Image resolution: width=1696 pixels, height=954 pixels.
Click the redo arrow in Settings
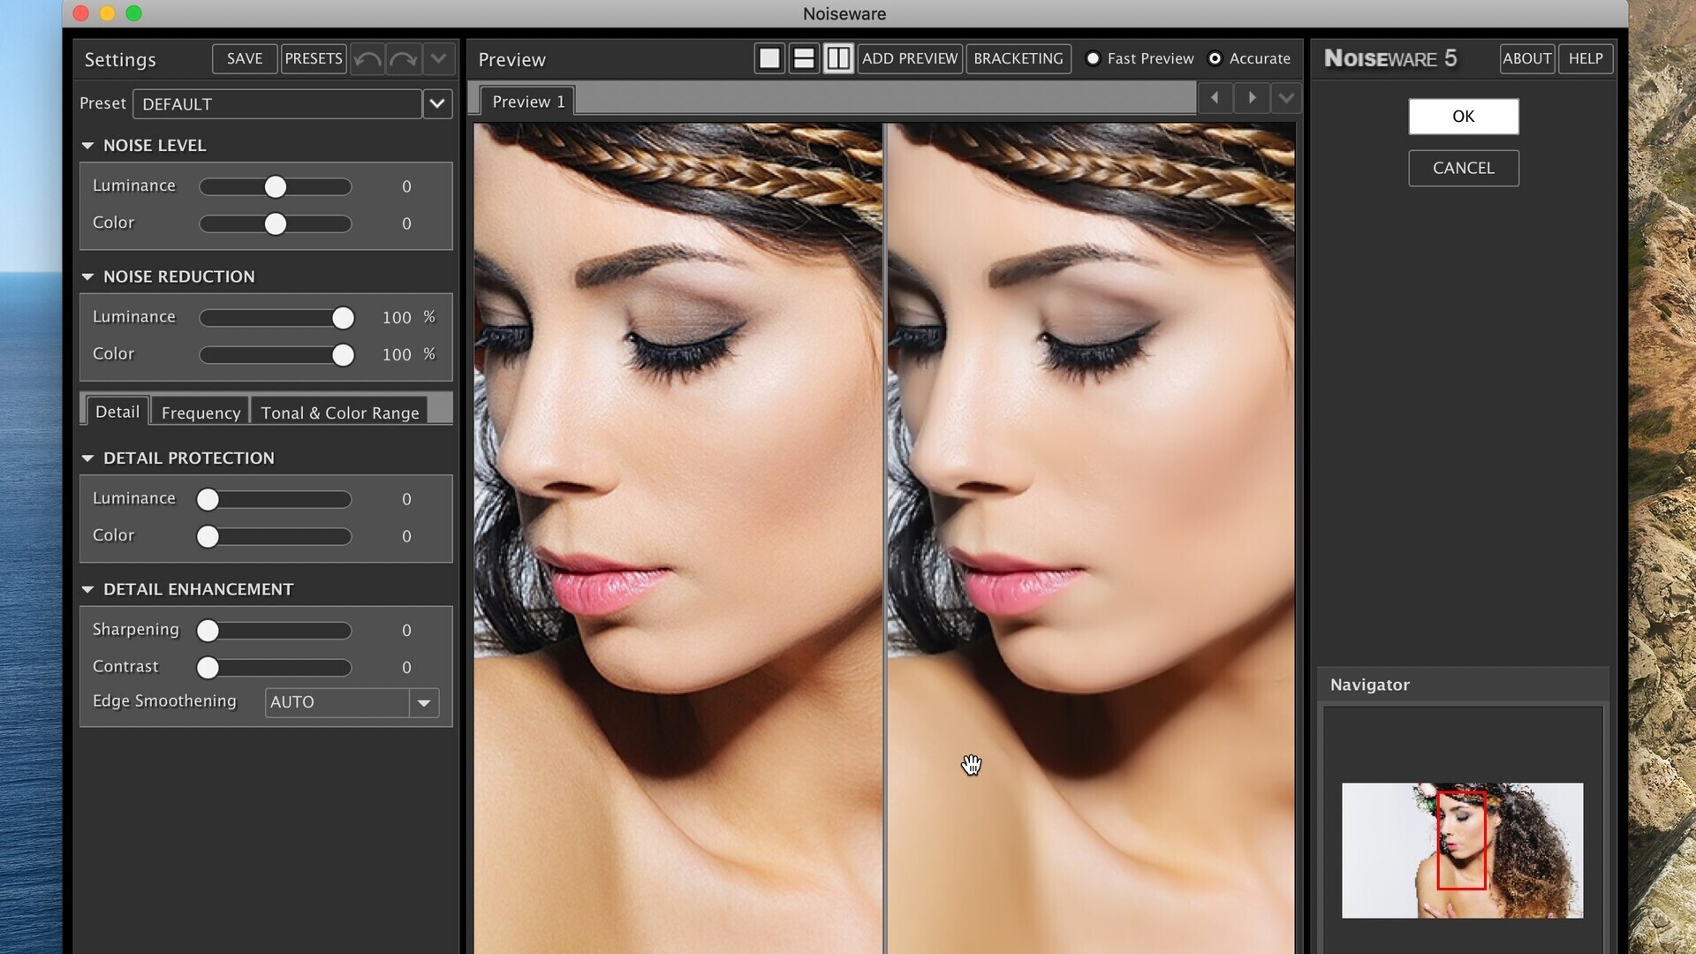404,59
